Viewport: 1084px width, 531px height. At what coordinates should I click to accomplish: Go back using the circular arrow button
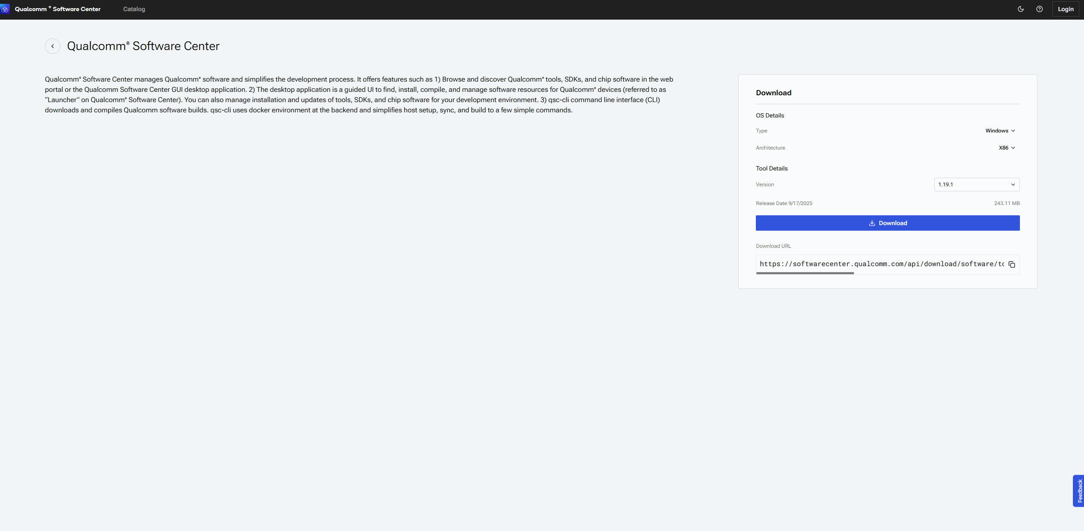click(53, 46)
